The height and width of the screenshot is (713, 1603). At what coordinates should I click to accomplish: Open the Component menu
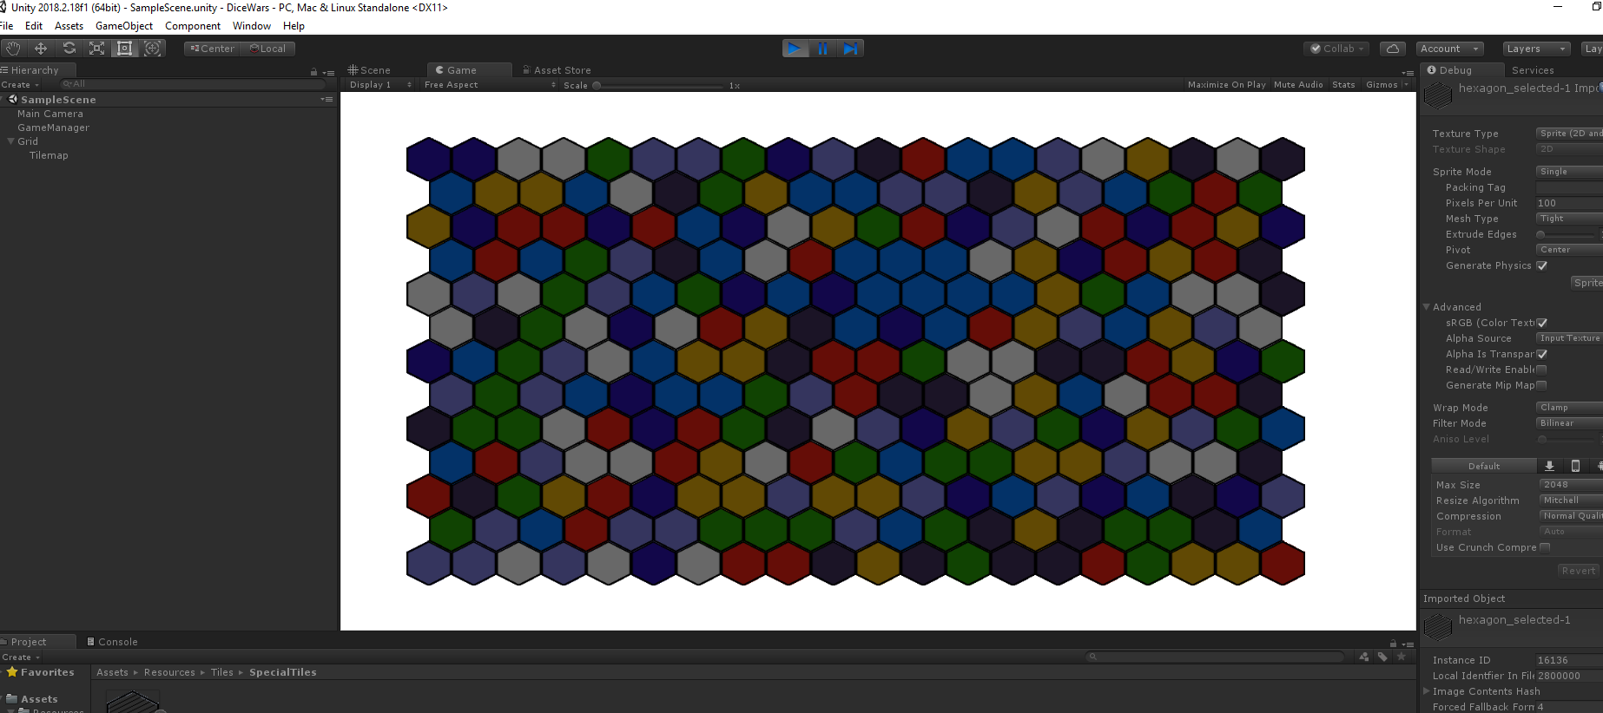click(193, 26)
